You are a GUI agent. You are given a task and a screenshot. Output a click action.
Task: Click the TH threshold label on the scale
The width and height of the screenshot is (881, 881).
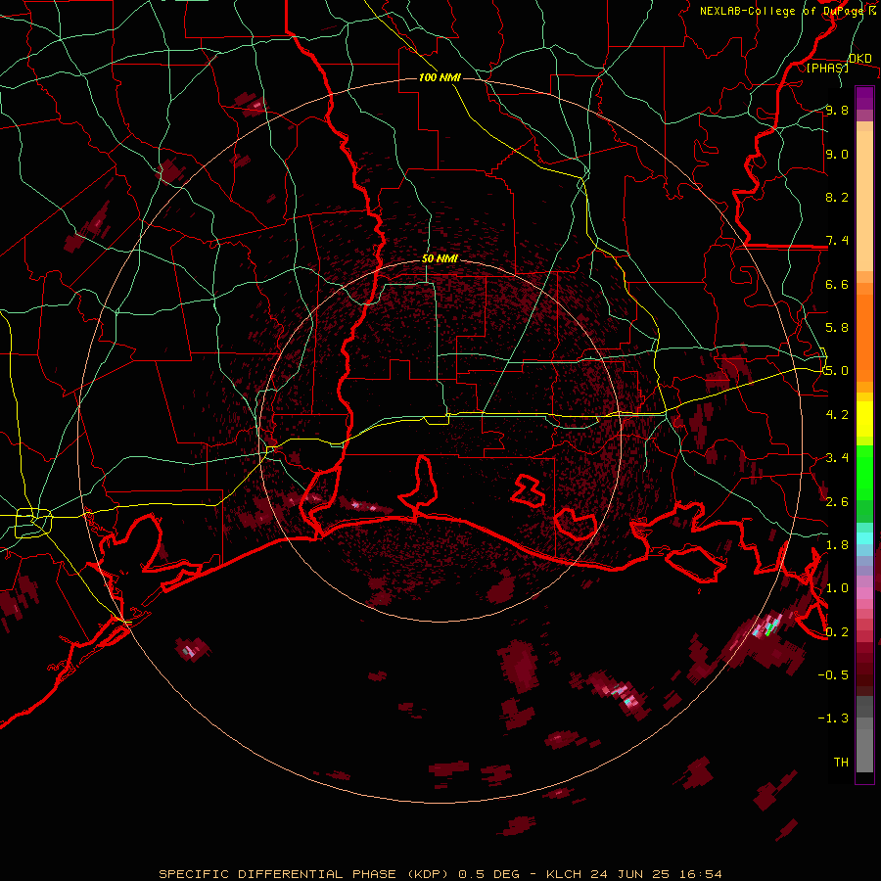[841, 762]
